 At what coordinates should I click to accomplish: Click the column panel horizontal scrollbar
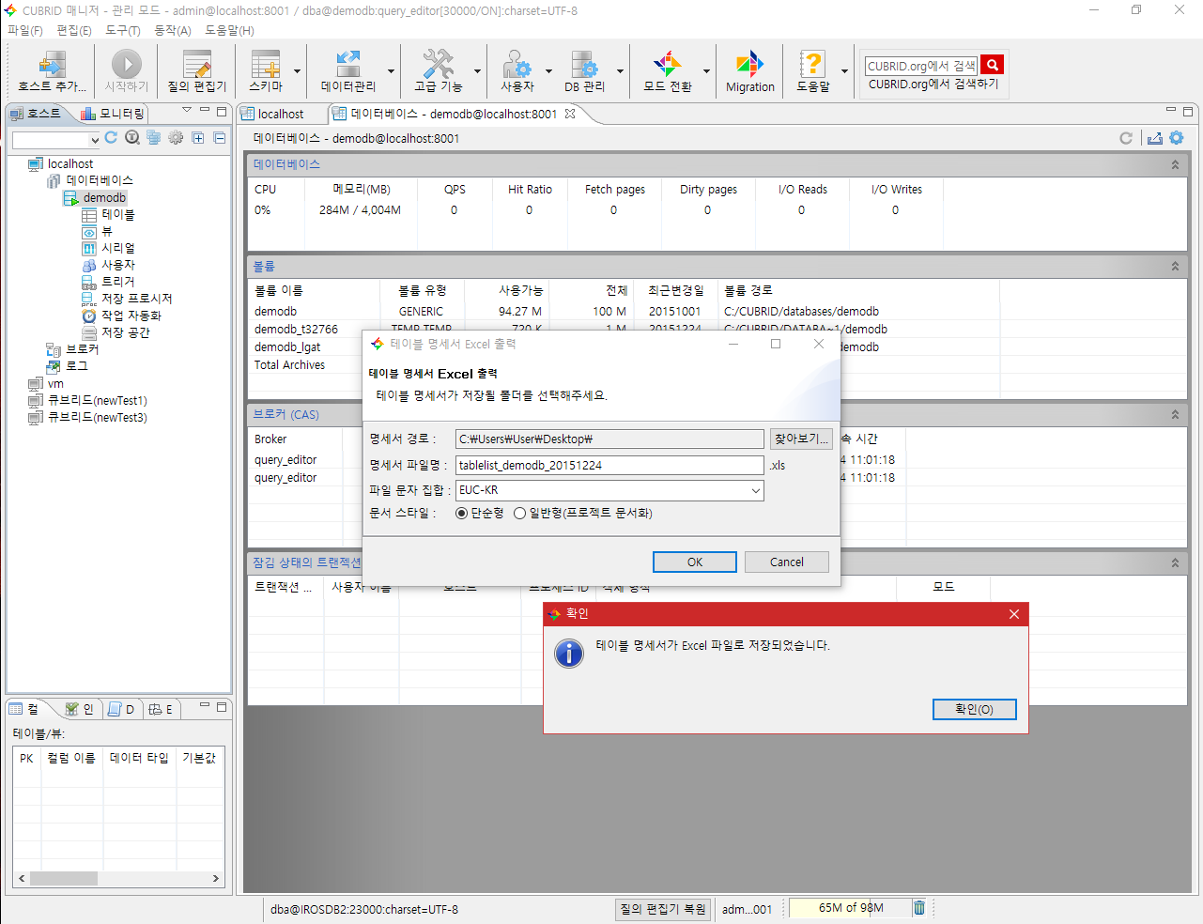pos(117,879)
